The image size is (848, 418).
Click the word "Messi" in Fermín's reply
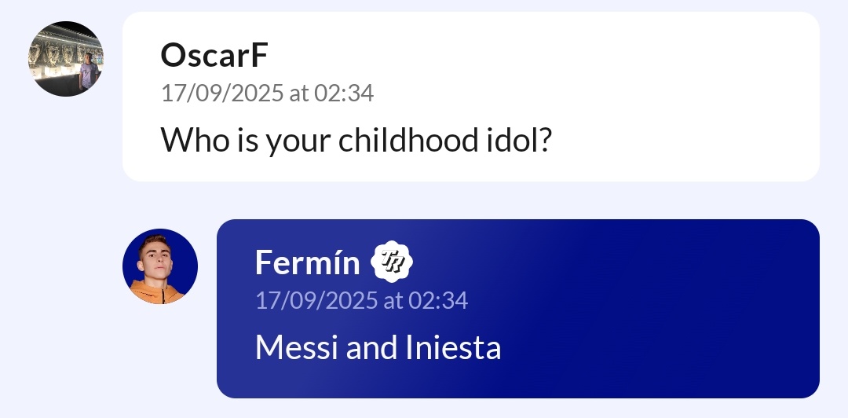[297, 347]
